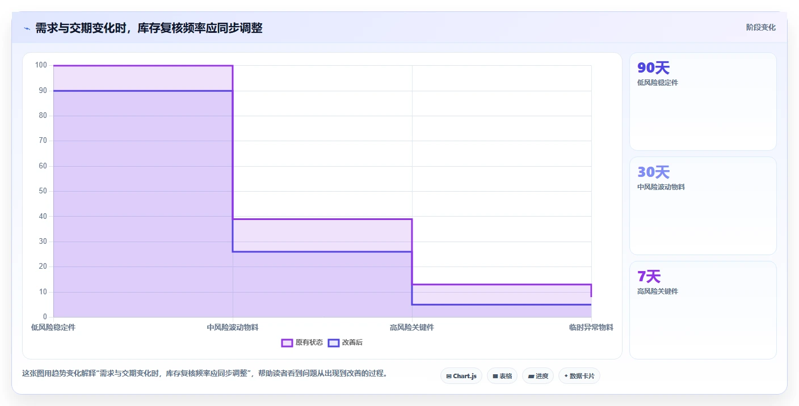Click the 高风险关键件 x-axis label

(412, 327)
